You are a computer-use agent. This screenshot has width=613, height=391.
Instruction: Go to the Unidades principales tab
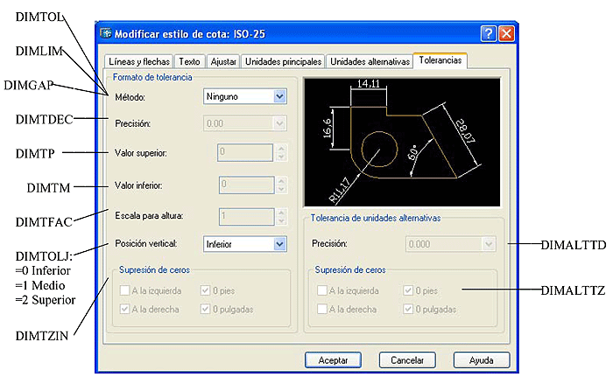tap(283, 61)
